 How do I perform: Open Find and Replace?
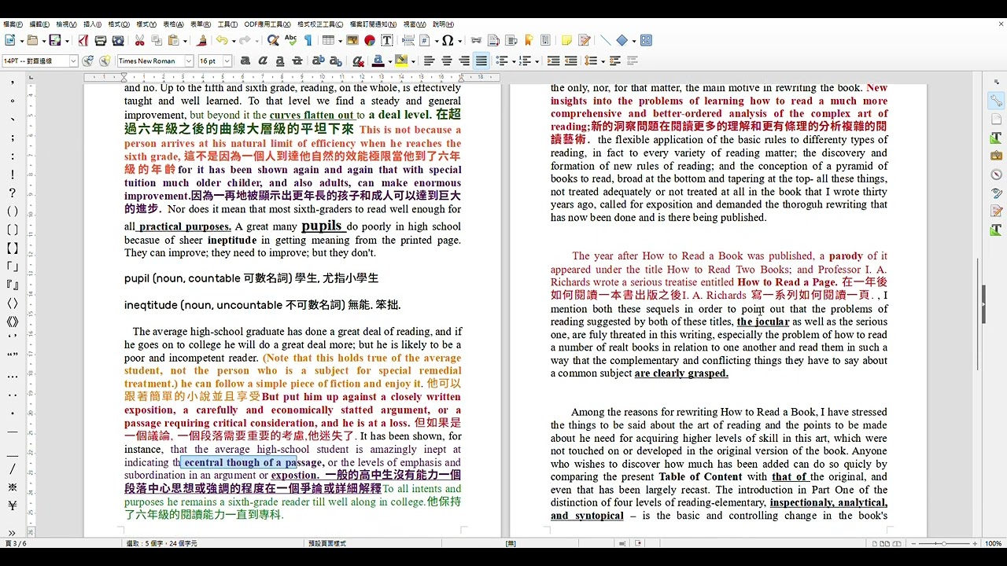pos(273,40)
